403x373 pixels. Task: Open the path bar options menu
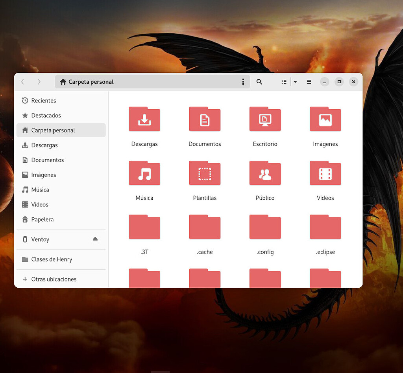coord(243,82)
